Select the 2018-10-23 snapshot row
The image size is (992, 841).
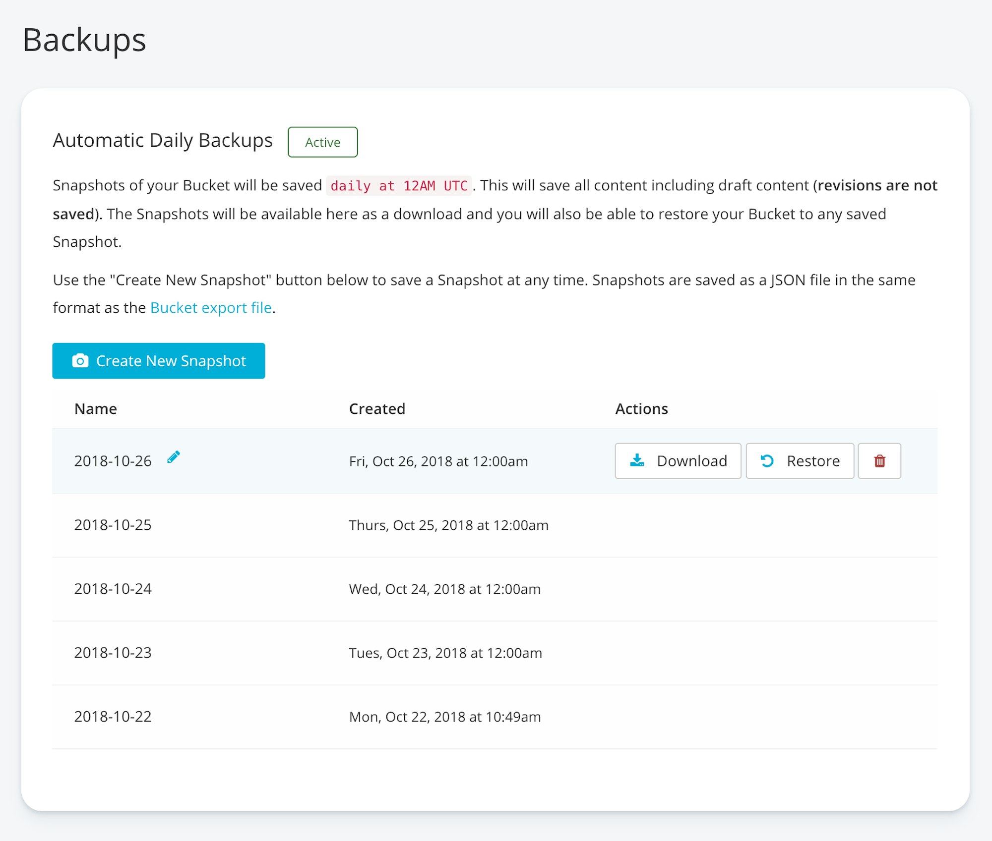[x=494, y=653]
